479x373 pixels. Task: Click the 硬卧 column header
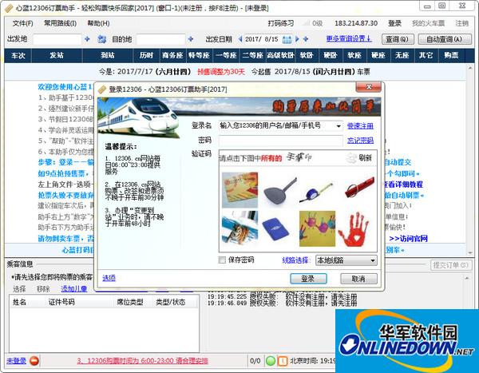331,55
